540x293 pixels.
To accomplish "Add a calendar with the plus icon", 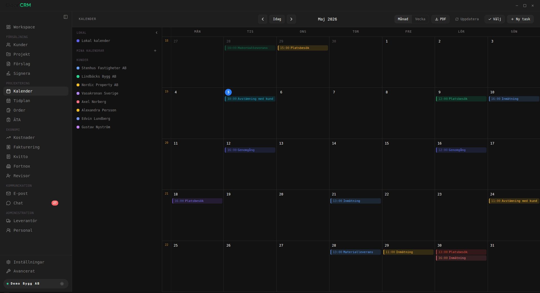I will [155, 51].
